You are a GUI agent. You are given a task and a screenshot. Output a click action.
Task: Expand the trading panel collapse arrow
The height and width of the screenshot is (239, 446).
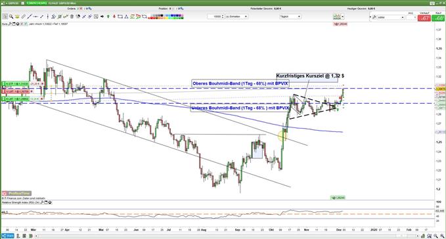(x=370, y=17)
